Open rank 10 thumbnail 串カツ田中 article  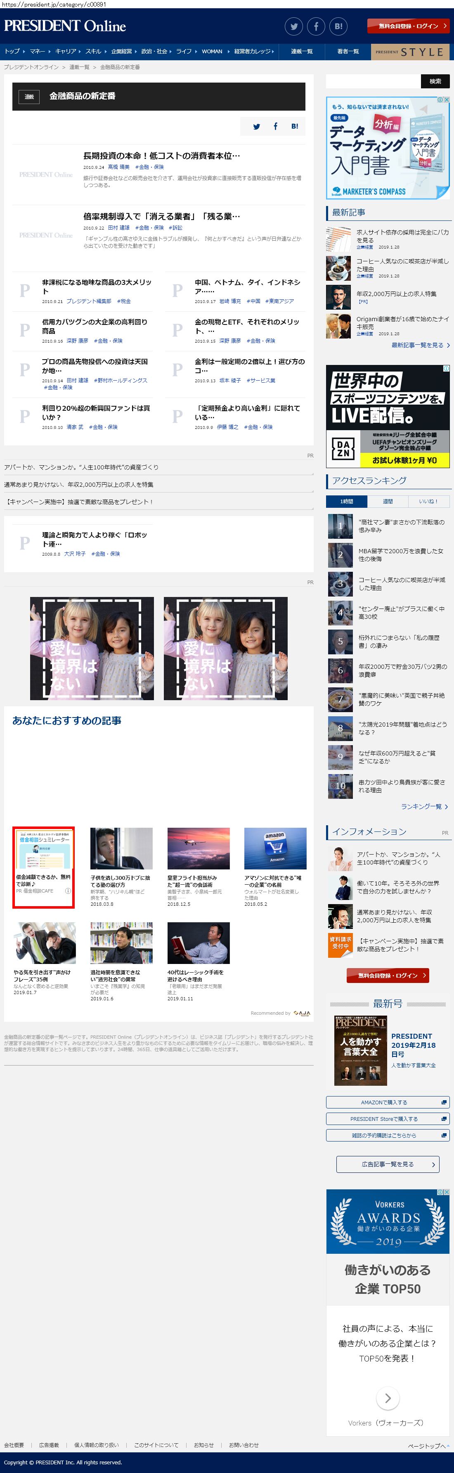[x=340, y=787]
